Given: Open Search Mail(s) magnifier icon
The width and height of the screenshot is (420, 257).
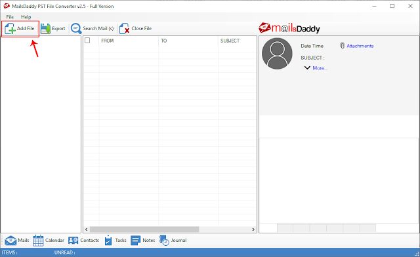Looking at the screenshot, I should 76,28.
